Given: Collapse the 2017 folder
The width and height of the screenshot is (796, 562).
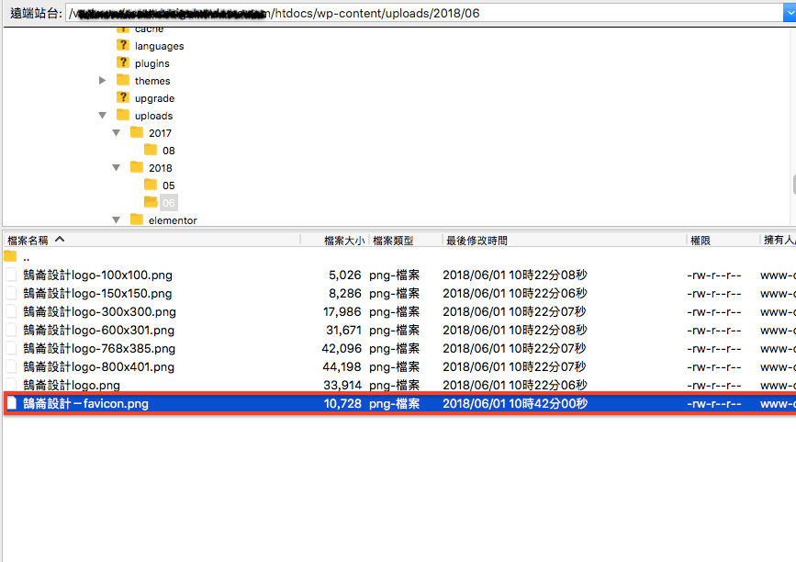Looking at the screenshot, I should pos(117,133).
